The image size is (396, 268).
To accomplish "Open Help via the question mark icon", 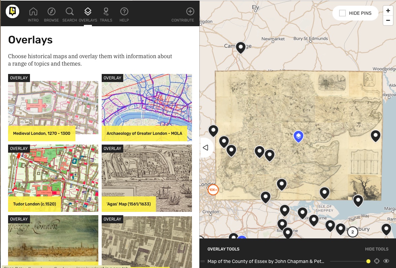I will pyautogui.click(x=124, y=11).
